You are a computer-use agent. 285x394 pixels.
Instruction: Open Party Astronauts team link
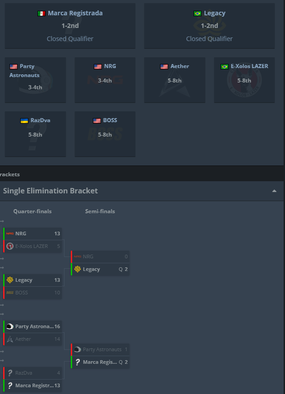tap(24, 71)
